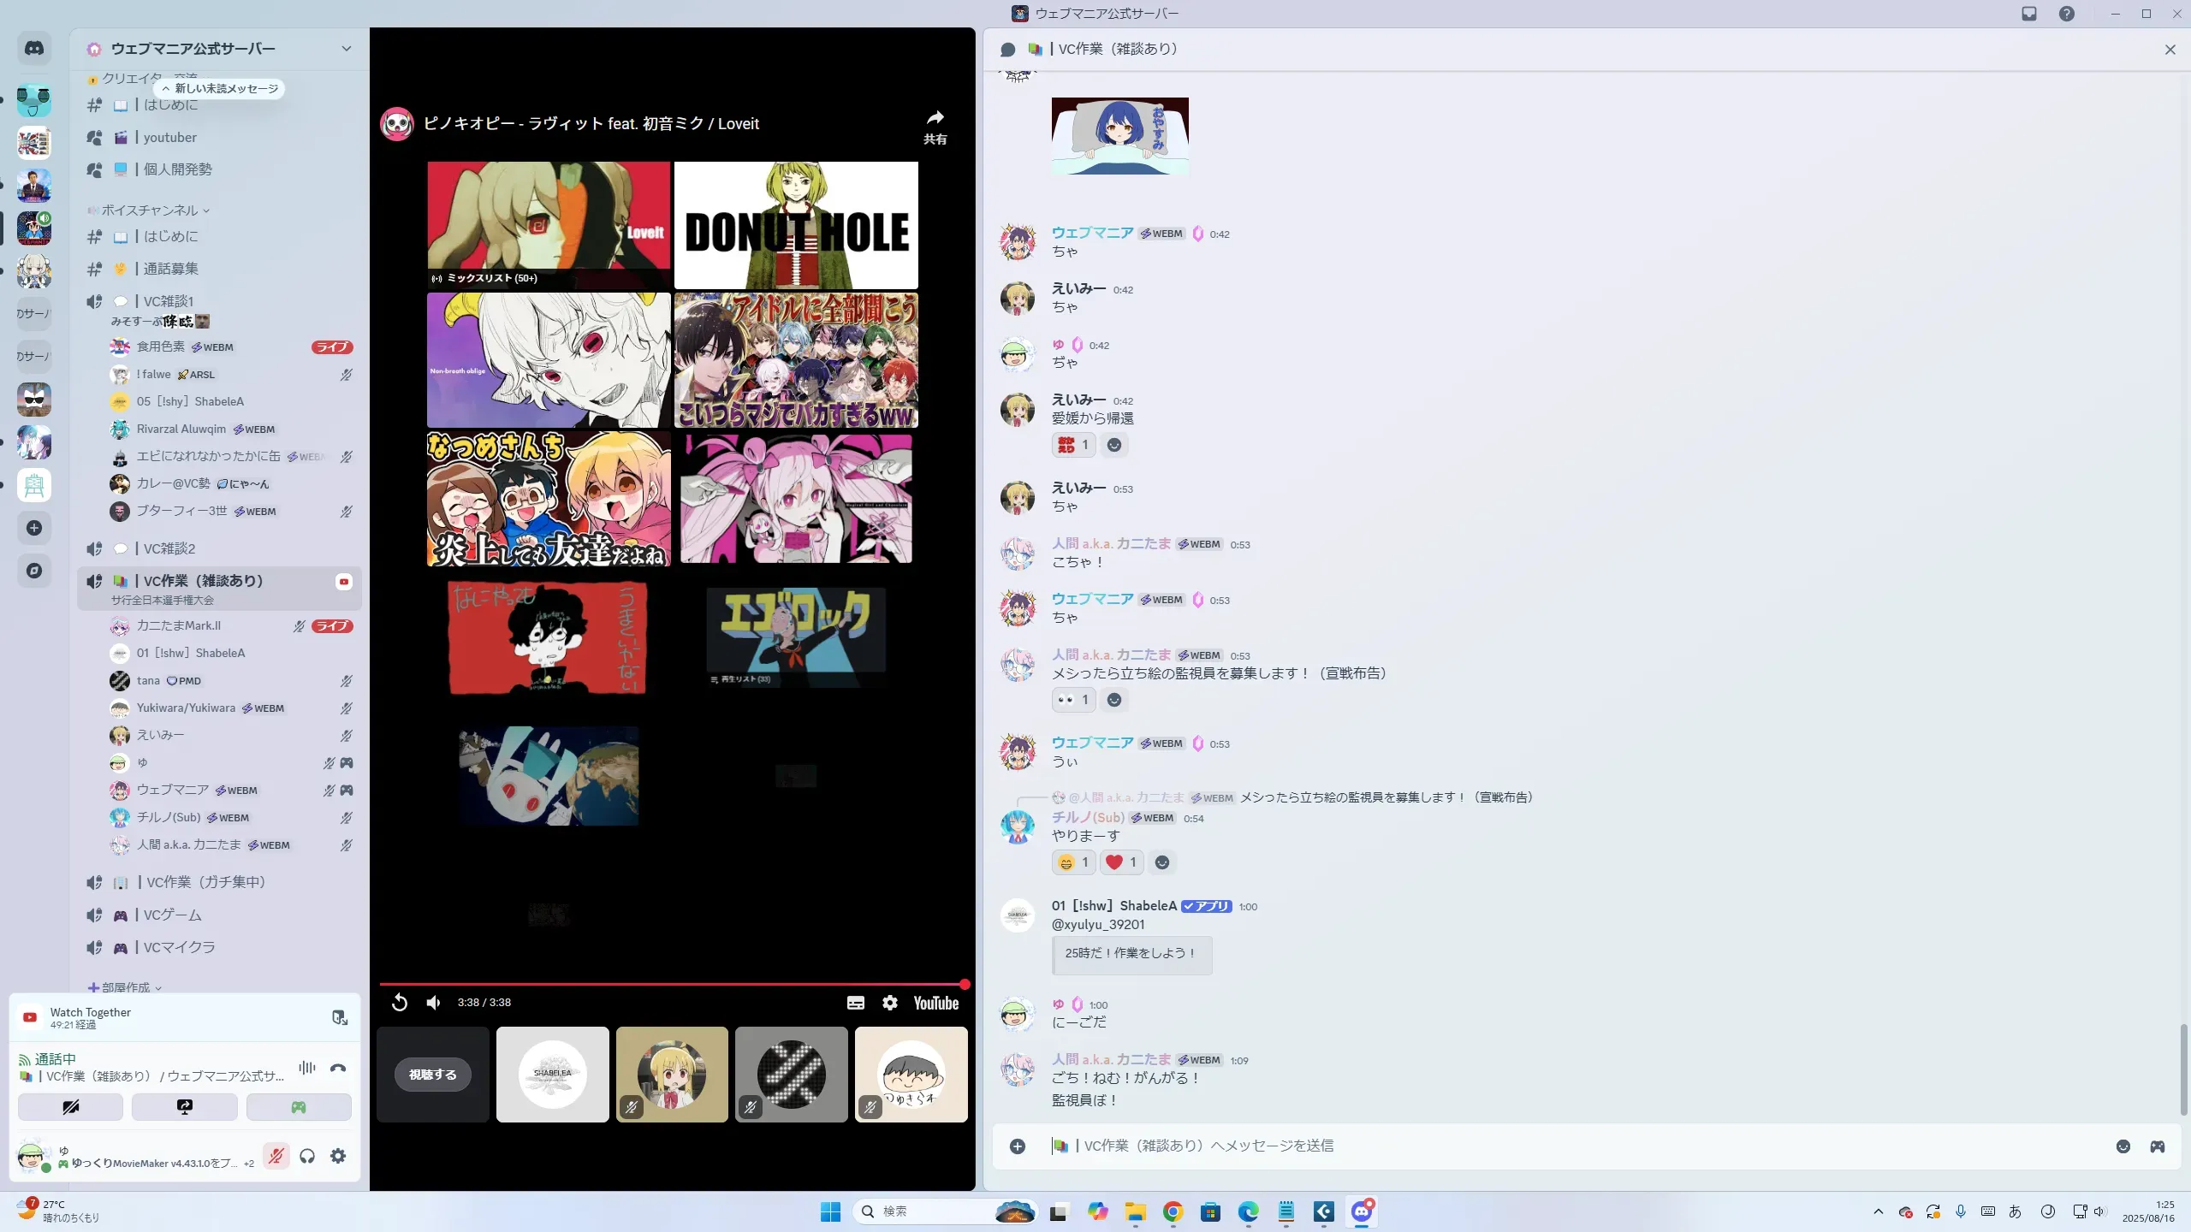Click the screen share button
2191x1232 pixels.
[184, 1107]
